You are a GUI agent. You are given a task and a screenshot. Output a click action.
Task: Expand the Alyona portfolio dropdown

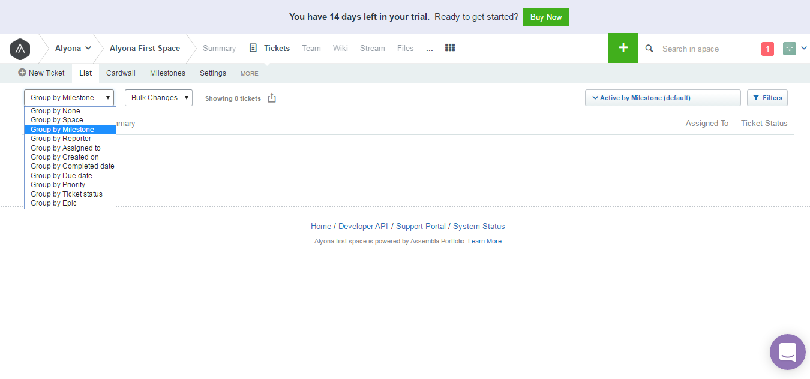73,48
